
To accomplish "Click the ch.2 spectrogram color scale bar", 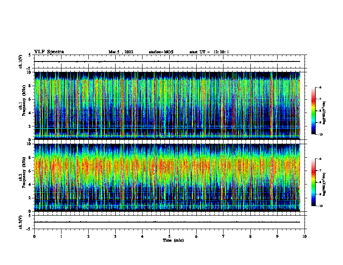I will pos(313,182).
